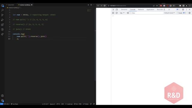Activate DevTools inspect element picker
Image resolution: width=192 pixels, height=108 pixels.
point(113,10)
